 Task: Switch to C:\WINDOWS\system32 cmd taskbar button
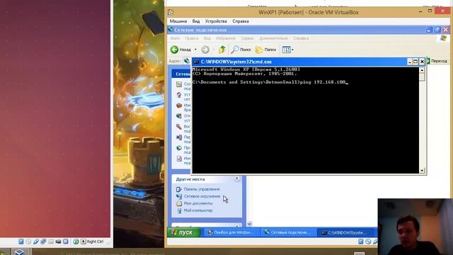pos(345,232)
